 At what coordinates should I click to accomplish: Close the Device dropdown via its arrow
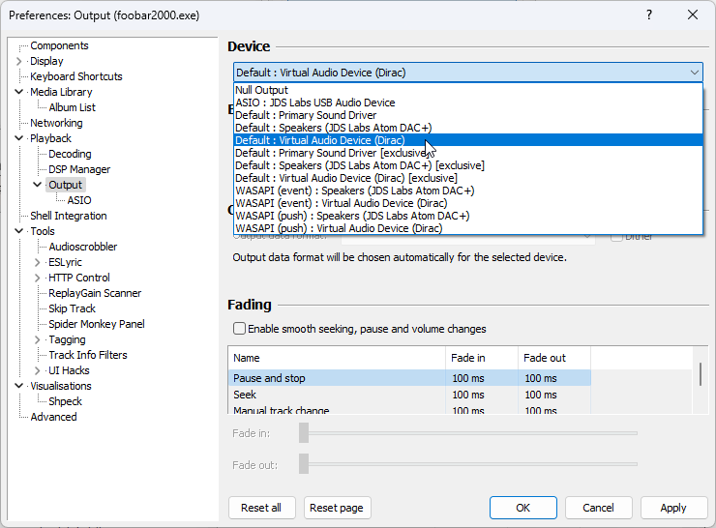694,73
